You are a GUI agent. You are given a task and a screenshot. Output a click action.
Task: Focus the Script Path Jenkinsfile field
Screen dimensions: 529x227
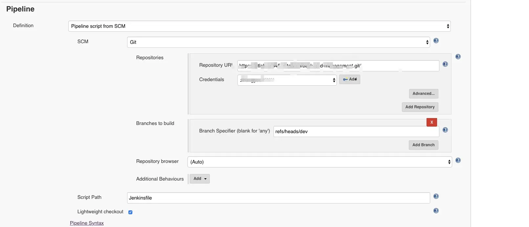278,198
